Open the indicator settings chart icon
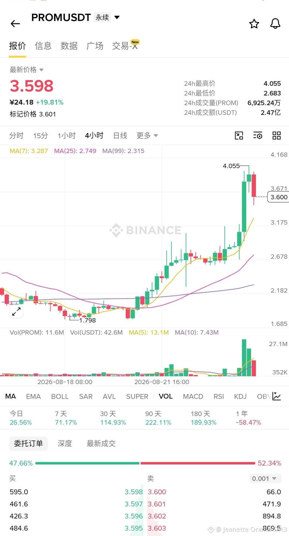The width and height of the screenshot is (289, 536). pos(277,396)
